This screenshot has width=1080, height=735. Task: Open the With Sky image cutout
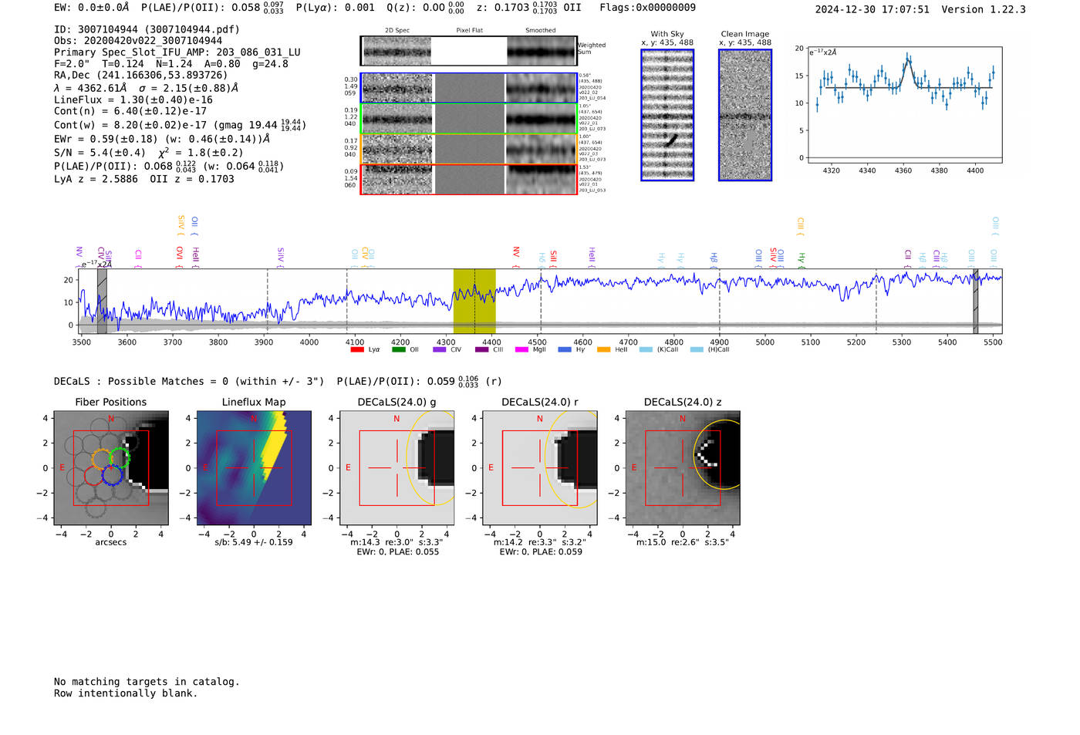click(x=667, y=115)
